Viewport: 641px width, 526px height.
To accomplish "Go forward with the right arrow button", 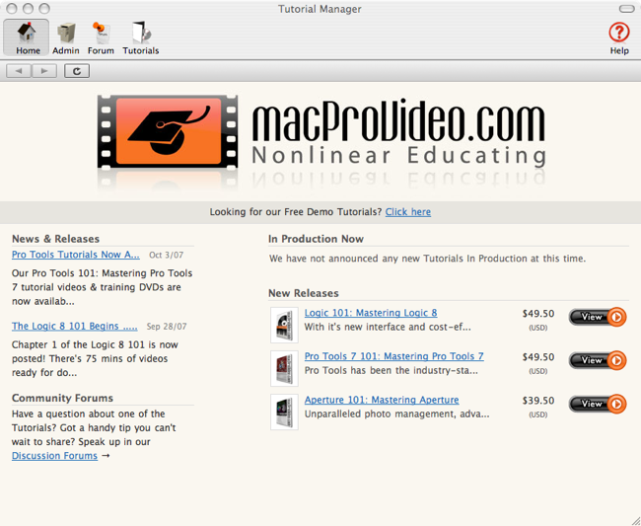I will (x=44, y=71).
